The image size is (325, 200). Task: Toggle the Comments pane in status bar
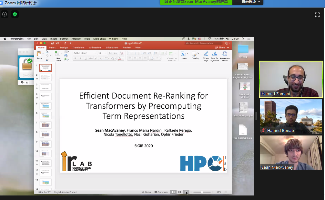click(x=161, y=192)
